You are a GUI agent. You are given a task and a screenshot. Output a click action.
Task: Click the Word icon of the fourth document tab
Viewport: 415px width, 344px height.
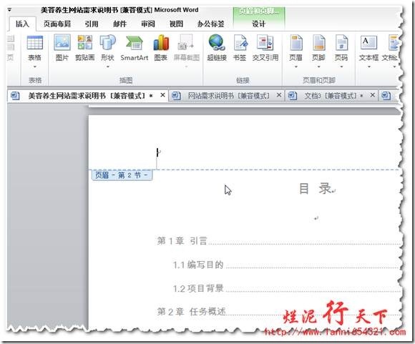pyautogui.click(x=386, y=95)
